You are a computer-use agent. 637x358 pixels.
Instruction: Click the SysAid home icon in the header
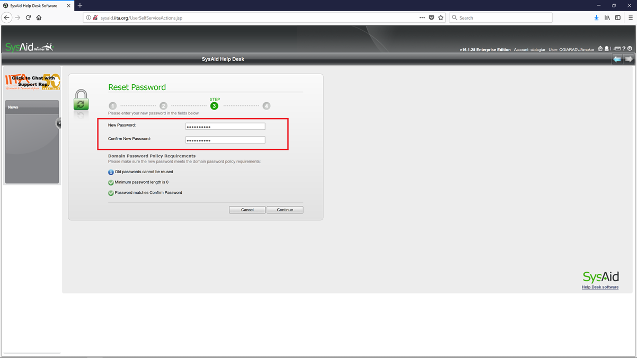[600, 49]
